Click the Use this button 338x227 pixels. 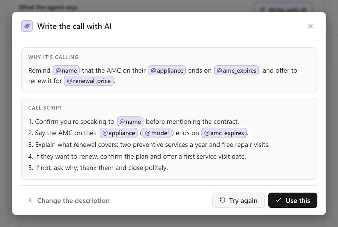click(293, 200)
